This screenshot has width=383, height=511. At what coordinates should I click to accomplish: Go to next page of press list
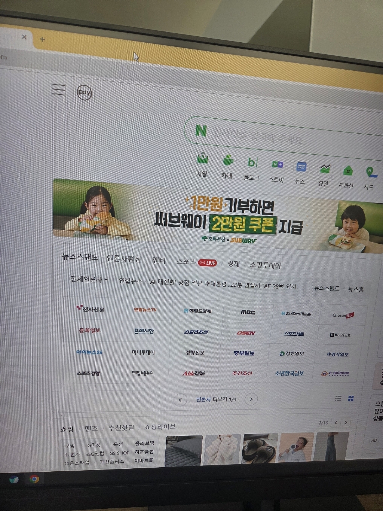click(251, 399)
